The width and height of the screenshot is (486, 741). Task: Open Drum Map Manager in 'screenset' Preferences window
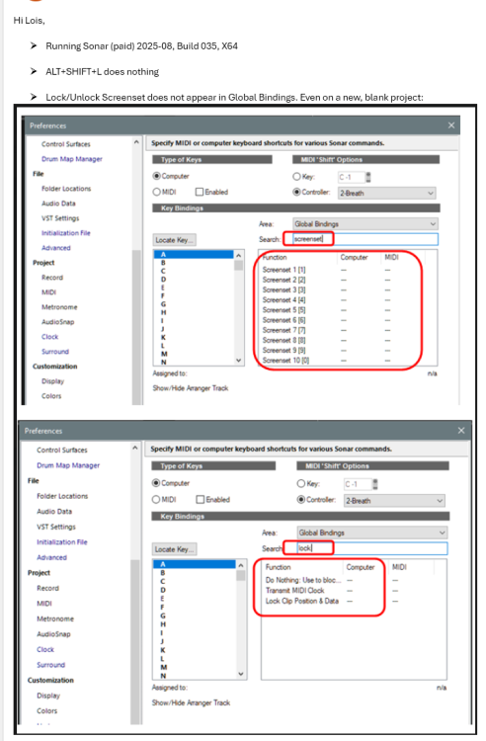click(x=72, y=159)
